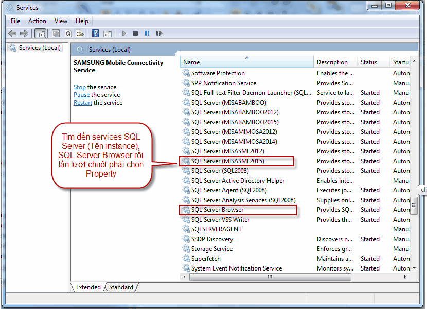Click gear icon of Storage Service
The image size is (427, 309).
point(186,248)
